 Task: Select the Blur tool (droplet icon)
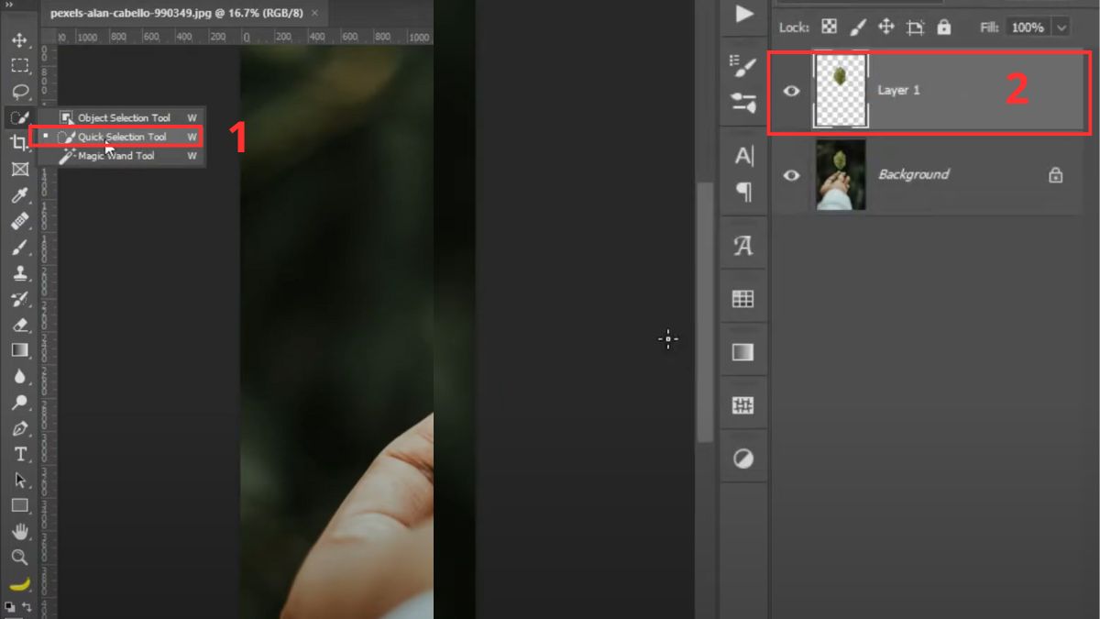pos(19,376)
